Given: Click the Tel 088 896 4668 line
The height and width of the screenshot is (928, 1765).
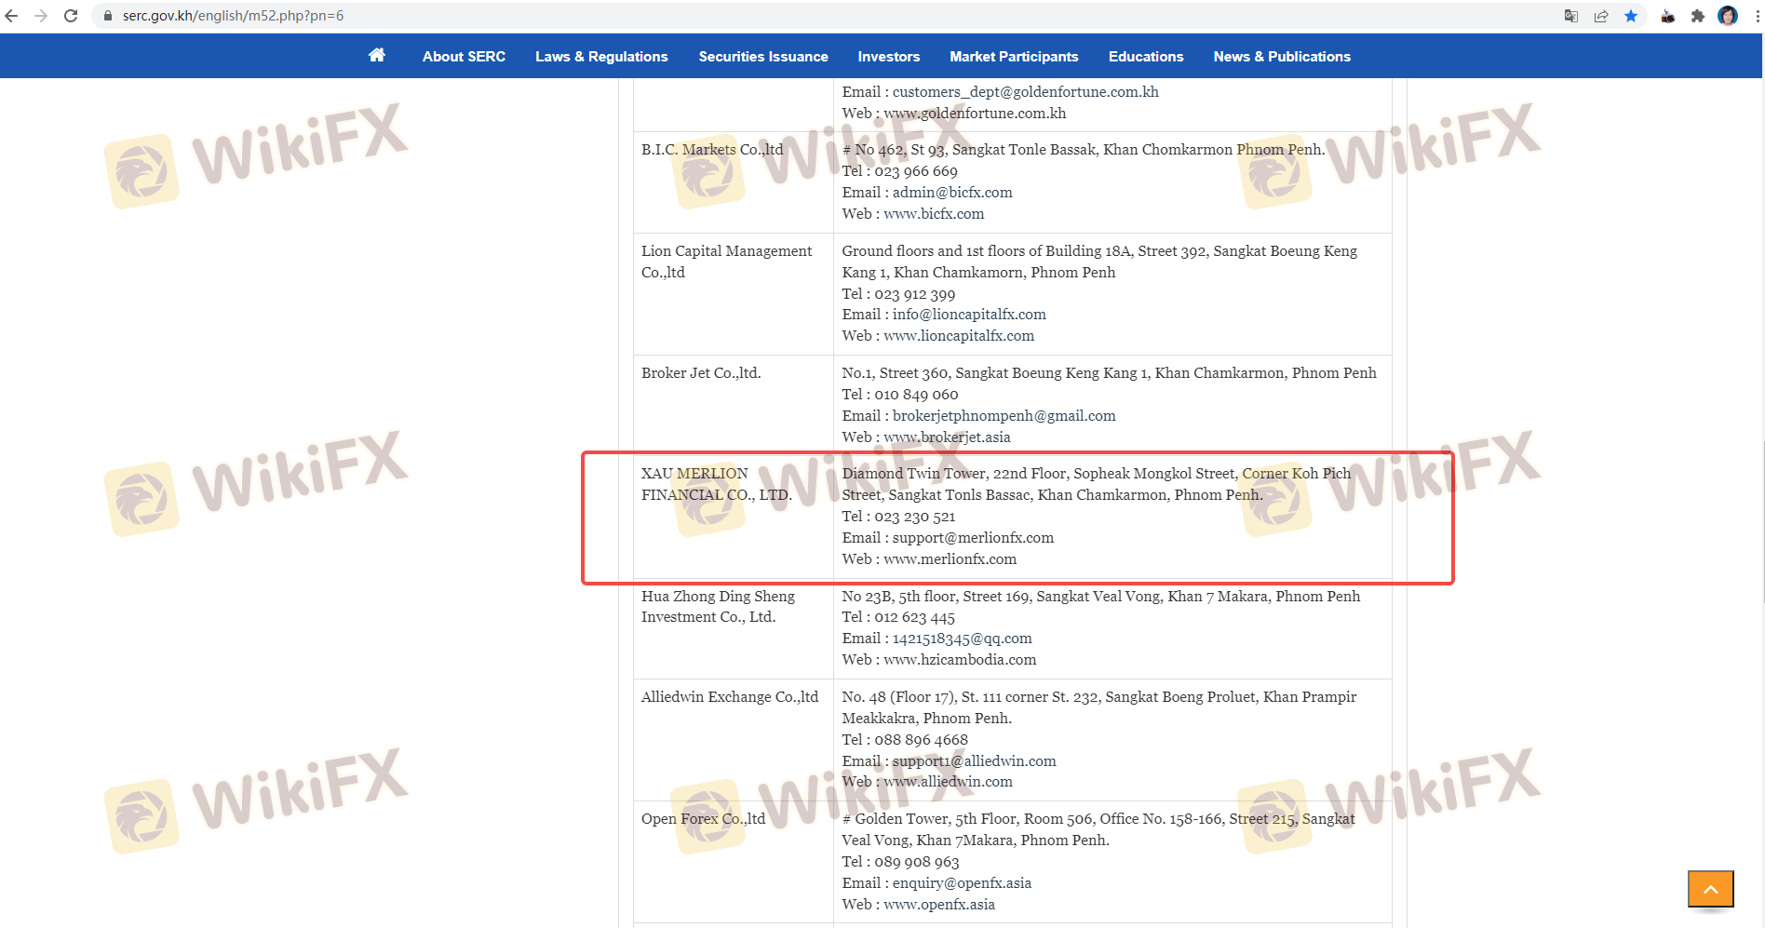Looking at the screenshot, I should coord(905,740).
